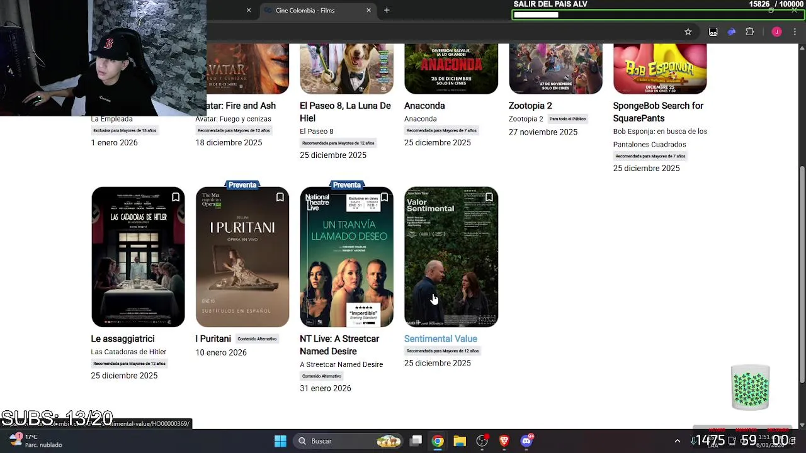The image size is (806, 453).
Task: Open the browser extensions puzzle icon
Action: [x=749, y=32]
